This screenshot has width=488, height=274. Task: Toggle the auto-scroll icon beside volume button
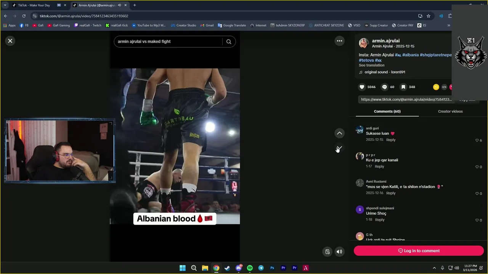pos(327,252)
